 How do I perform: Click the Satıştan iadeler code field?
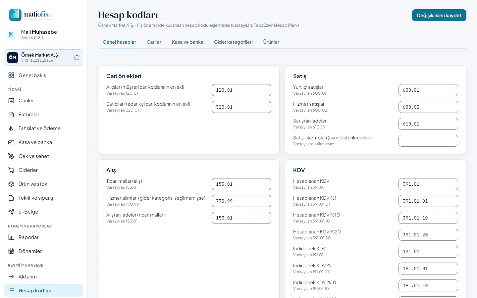pos(428,124)
